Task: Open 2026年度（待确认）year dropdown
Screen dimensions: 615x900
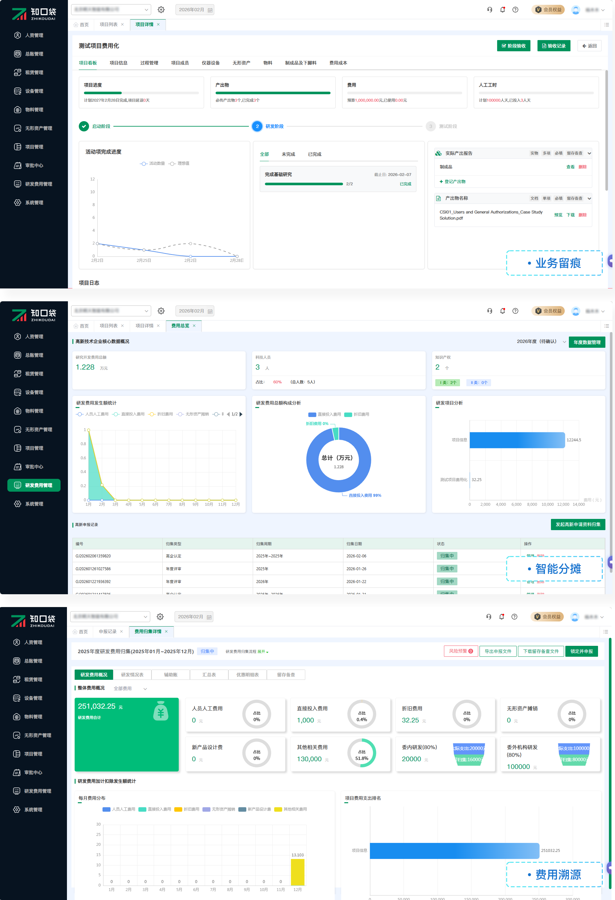Action: point(541,342)
